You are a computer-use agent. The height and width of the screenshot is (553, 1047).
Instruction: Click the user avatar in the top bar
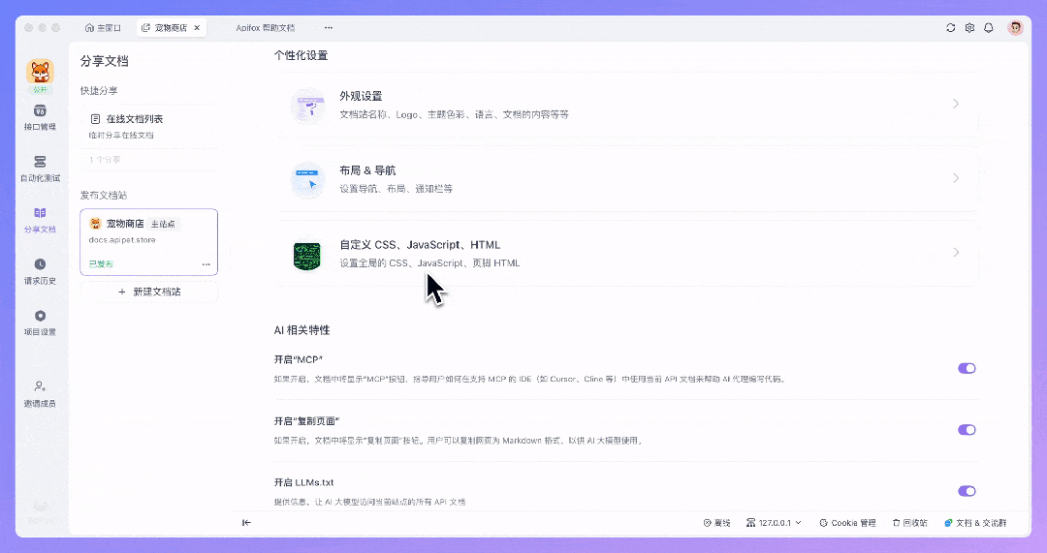point(1015,28)
